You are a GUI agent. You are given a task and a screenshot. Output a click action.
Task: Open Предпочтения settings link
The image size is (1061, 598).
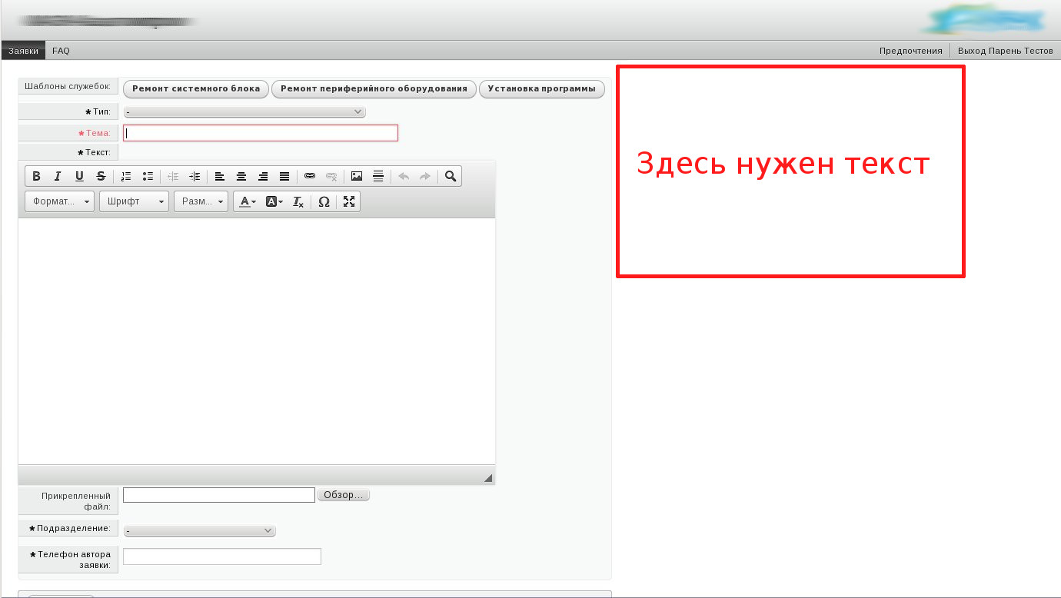coord(910,51)
